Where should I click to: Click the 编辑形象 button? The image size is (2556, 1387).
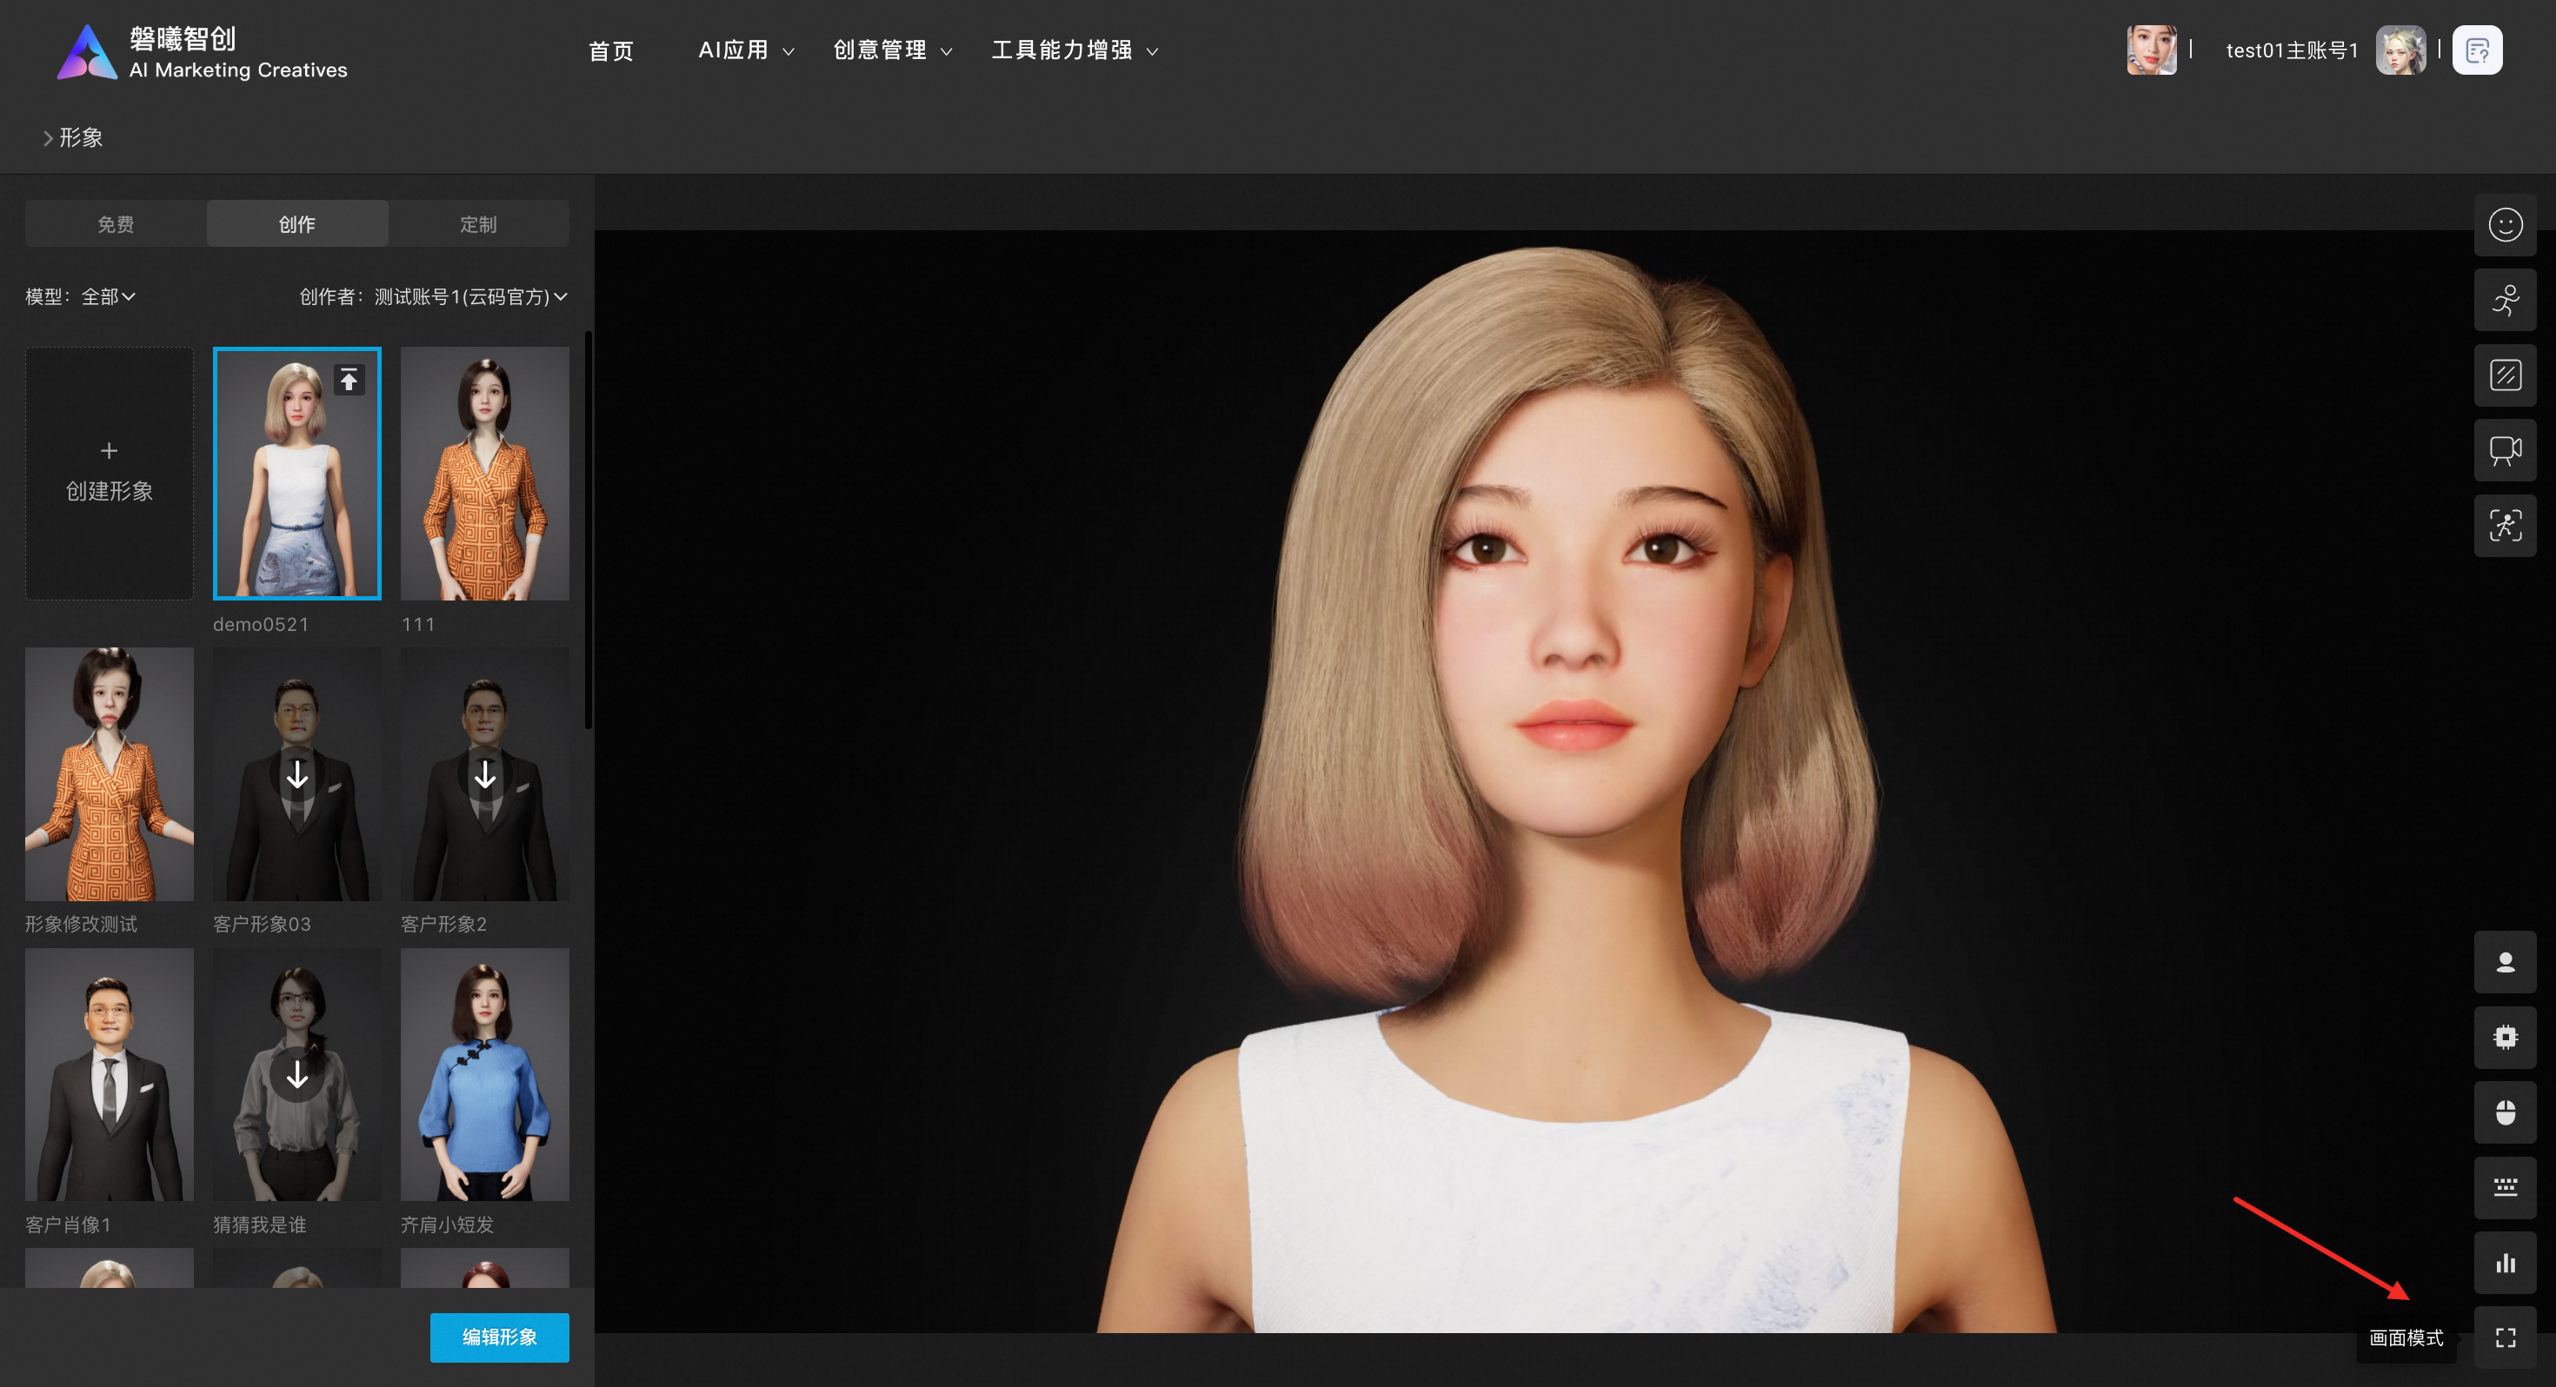coord(499,1337)
